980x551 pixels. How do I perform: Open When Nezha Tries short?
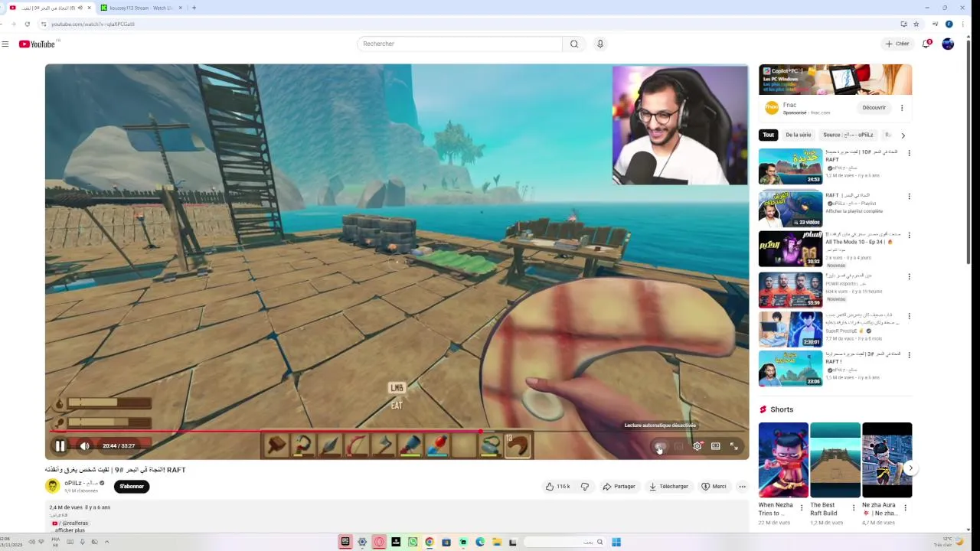pos(783,460)
